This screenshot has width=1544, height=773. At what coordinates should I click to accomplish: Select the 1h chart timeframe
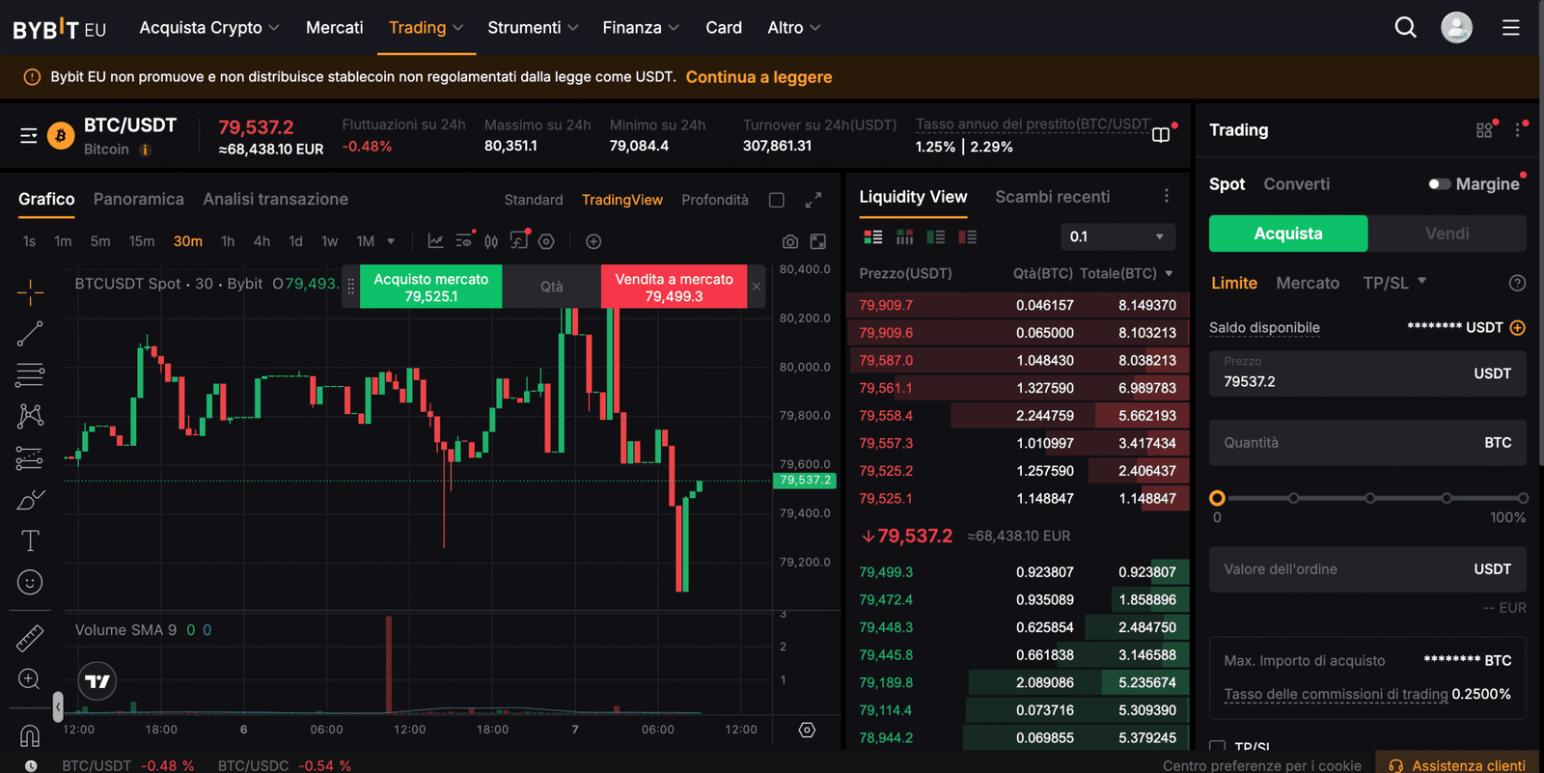point(228,241)
